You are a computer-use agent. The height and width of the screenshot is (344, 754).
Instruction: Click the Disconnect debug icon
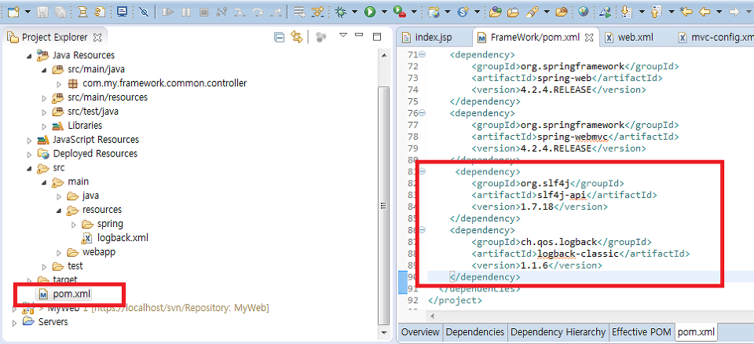[221, 12]
